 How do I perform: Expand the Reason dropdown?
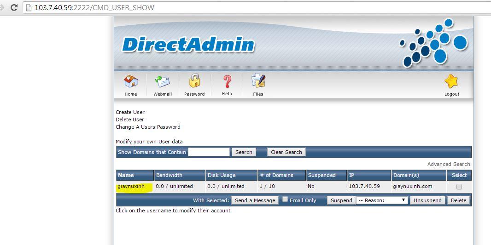click(382, 200)
